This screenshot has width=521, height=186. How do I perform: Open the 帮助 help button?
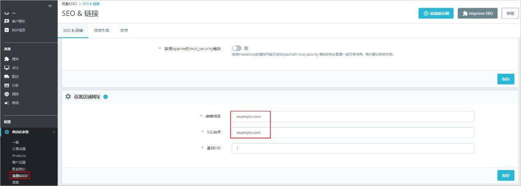510,14
